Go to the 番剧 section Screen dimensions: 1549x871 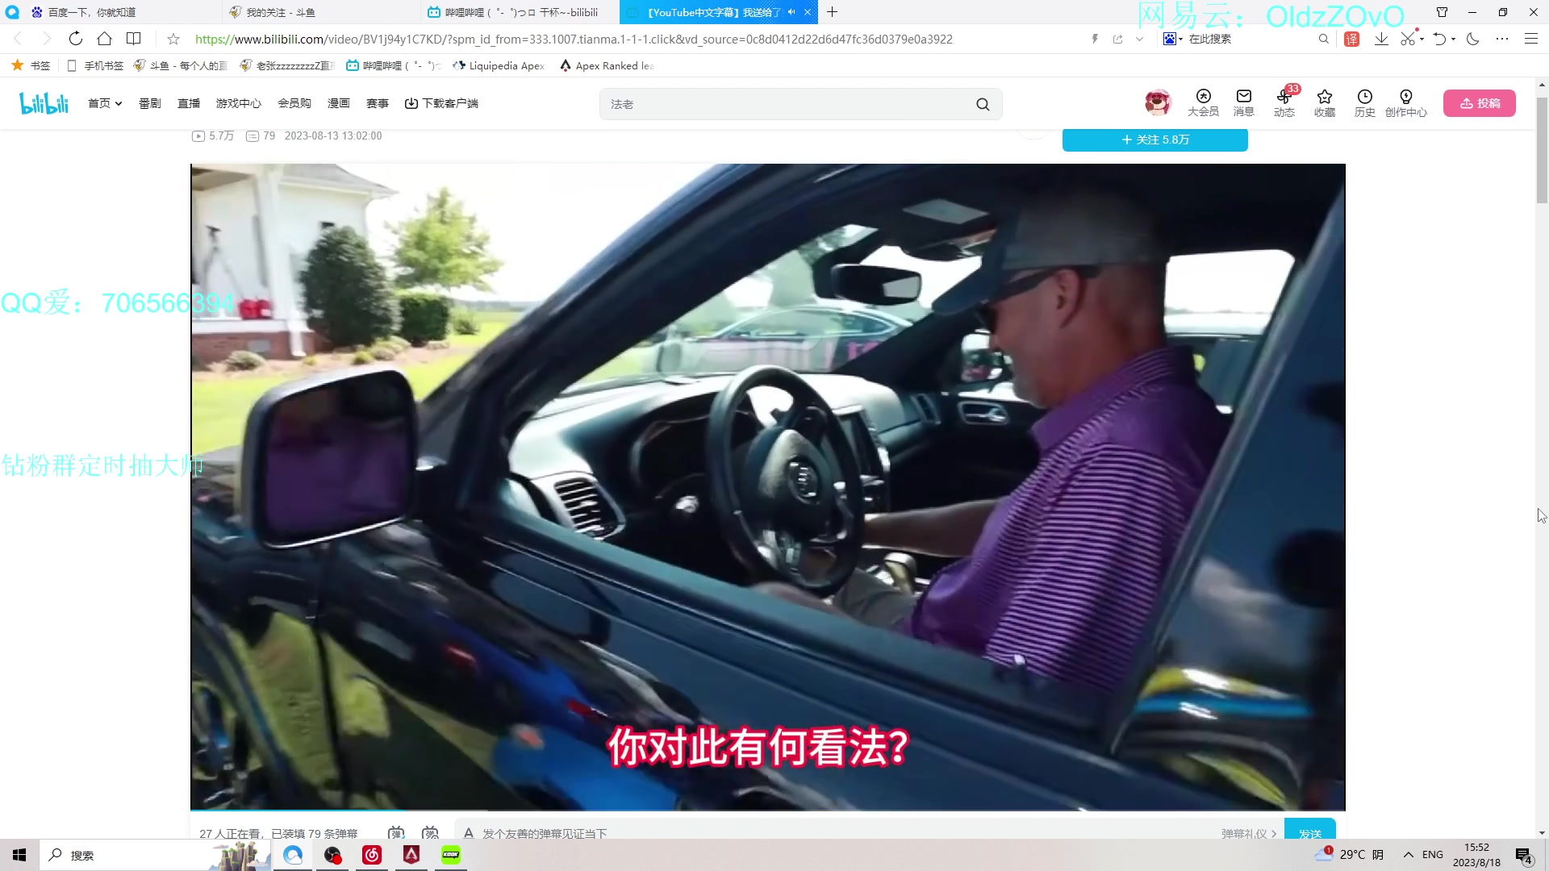click(x=150, y=103)
